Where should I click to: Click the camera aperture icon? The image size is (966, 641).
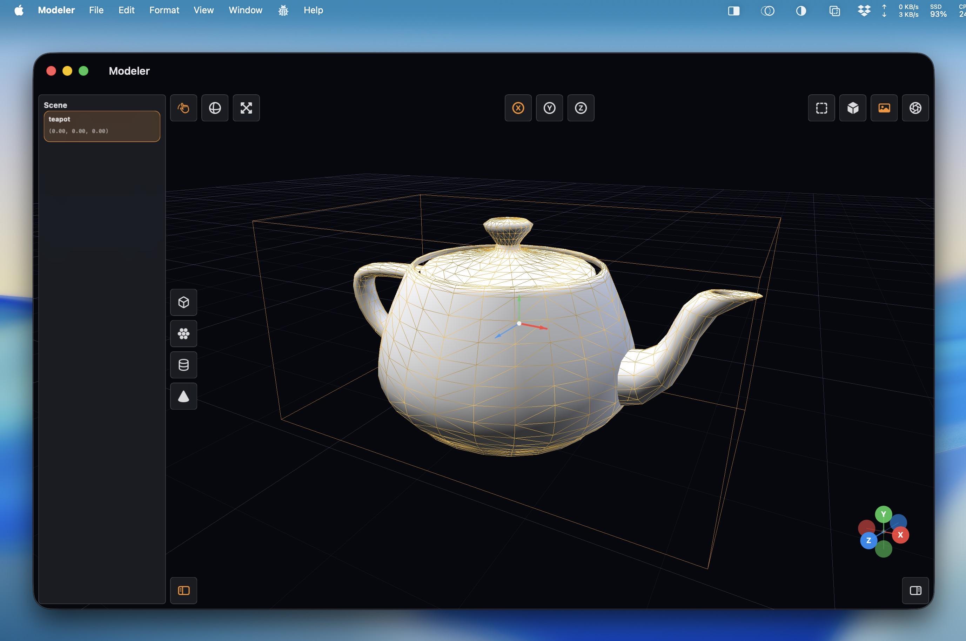915,108
